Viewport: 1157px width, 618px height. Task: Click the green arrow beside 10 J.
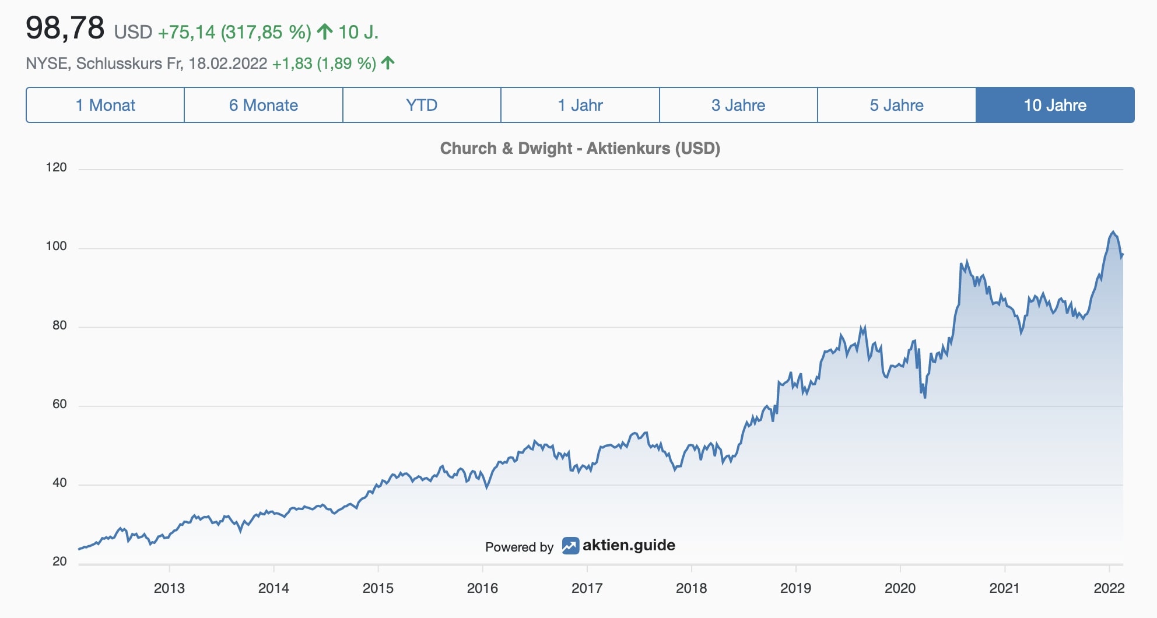point(325,31)
